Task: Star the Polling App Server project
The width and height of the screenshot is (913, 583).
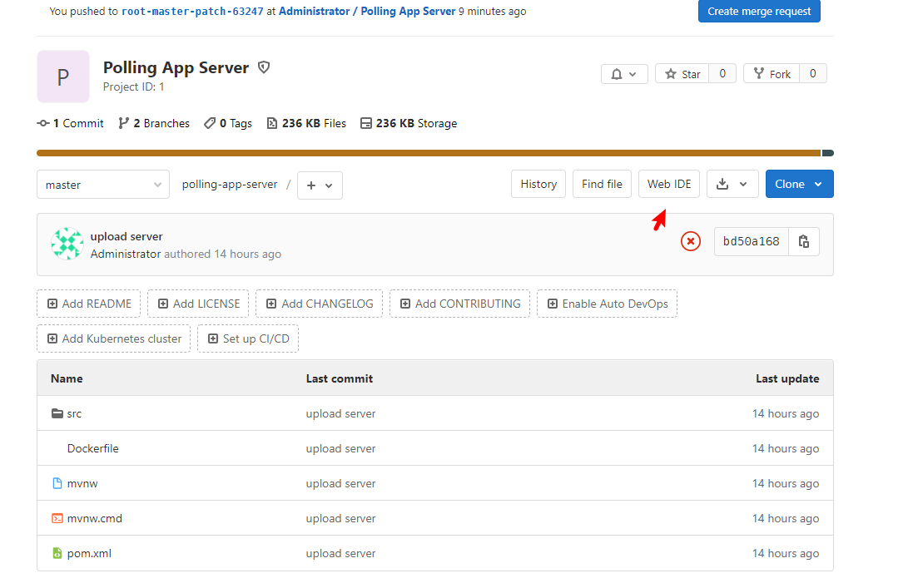Action: pyautogui.click(x=682, y=74)
